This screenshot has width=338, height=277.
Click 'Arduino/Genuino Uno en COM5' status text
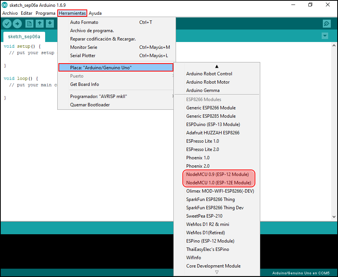click(301, 273)
